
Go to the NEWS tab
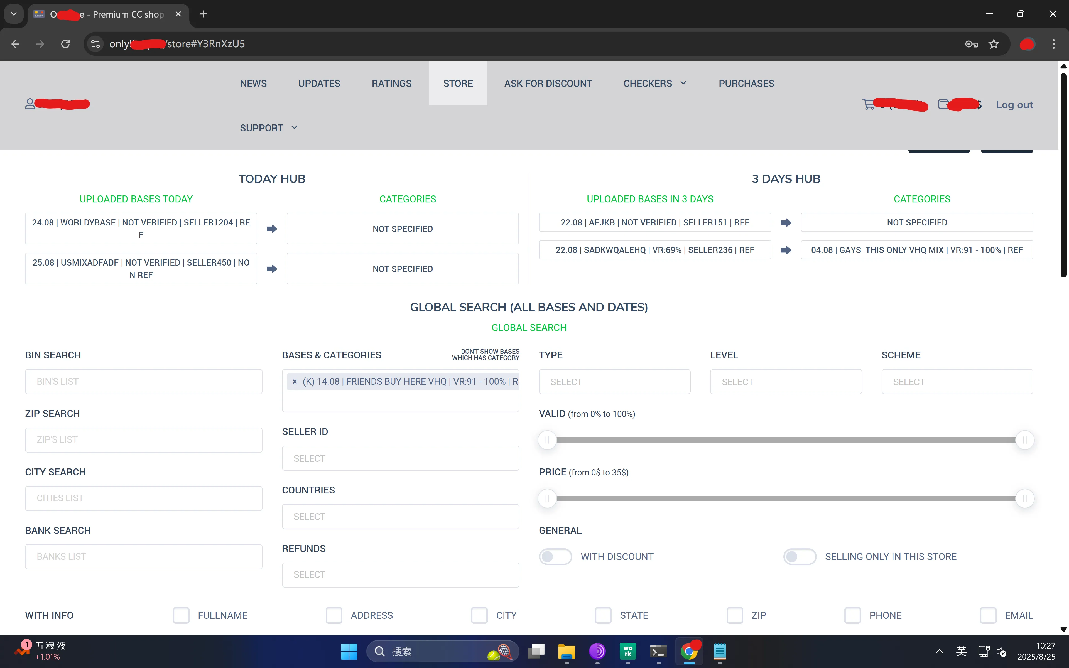tap(253, 83)
